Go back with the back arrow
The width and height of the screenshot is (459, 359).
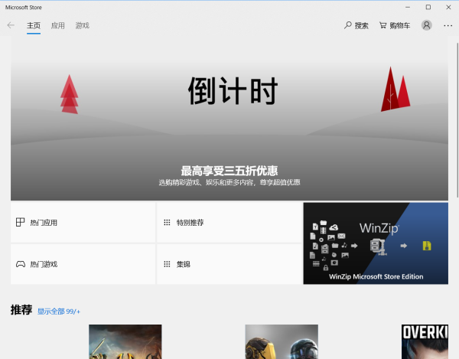click(11, 25)
